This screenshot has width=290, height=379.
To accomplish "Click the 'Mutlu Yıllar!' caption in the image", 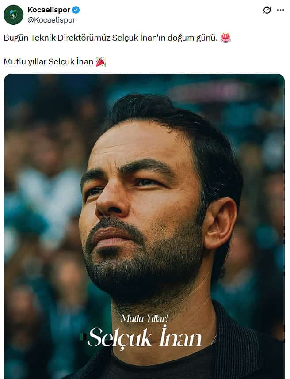I will (144, 318).
